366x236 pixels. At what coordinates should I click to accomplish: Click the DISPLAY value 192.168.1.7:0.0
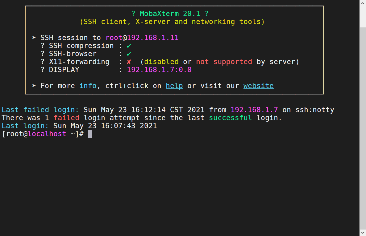(159, 70)
